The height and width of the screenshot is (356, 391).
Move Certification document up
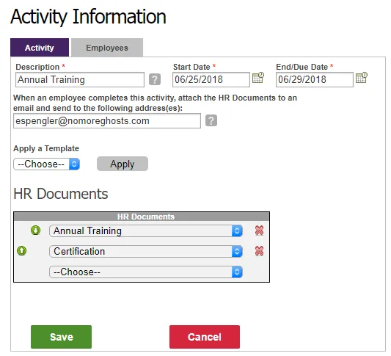[22, 250]
